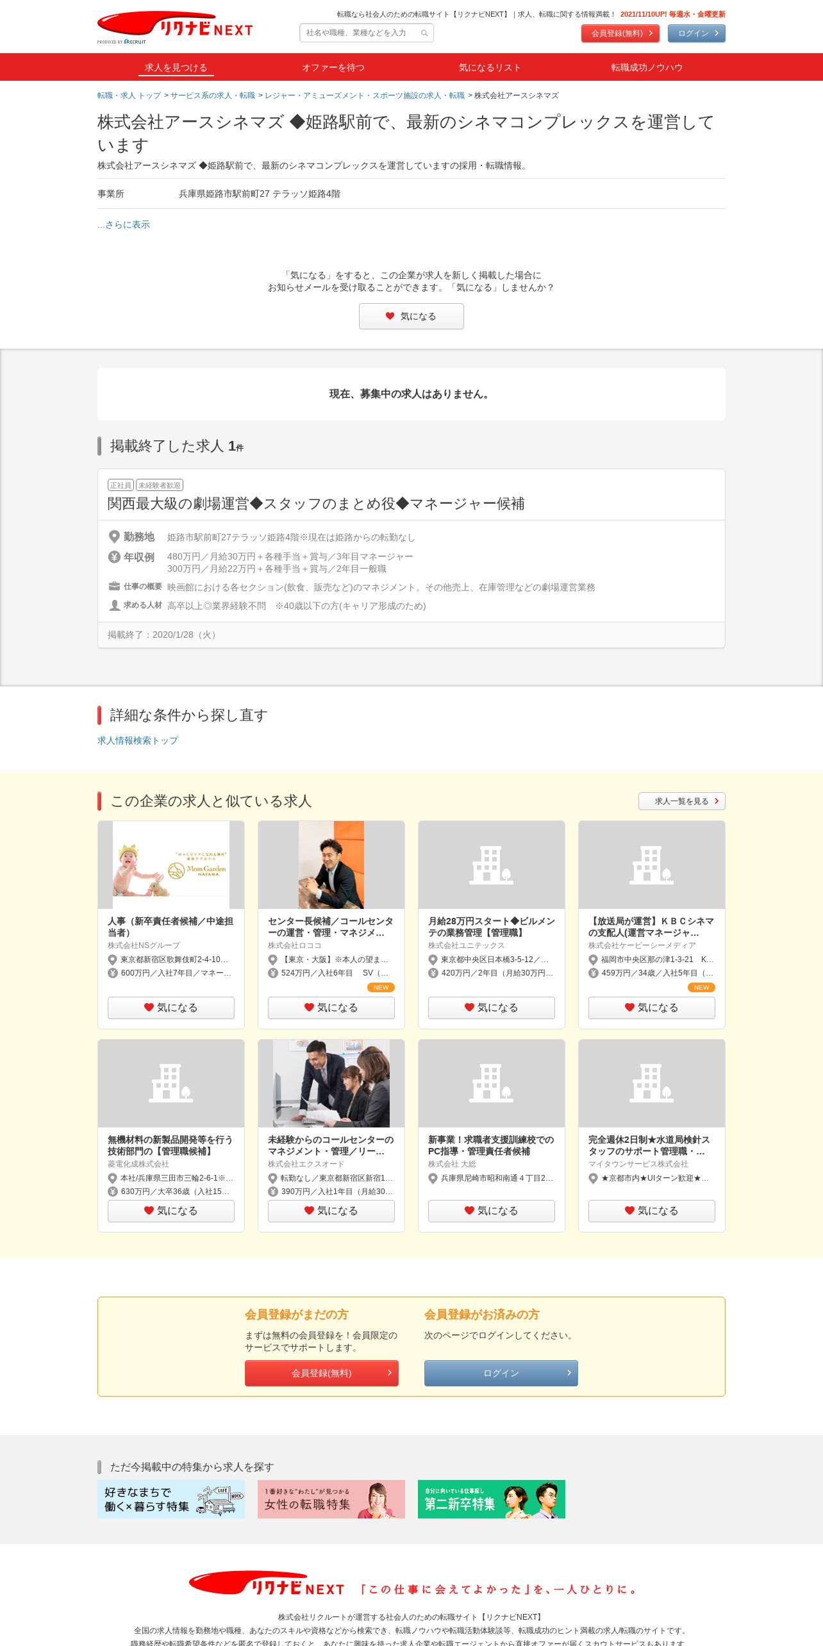Follow レジャー・アミューズメント breadcrumb link
This screenshot has width=823, height=1646.
tap(365, 96)
